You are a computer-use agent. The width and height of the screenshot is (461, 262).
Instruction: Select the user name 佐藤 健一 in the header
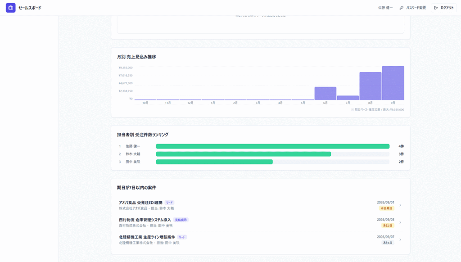tap(385, 8)
